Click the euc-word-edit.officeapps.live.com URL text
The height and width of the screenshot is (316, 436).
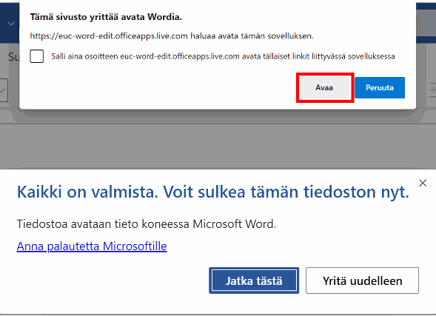click(x=109, y=36)
